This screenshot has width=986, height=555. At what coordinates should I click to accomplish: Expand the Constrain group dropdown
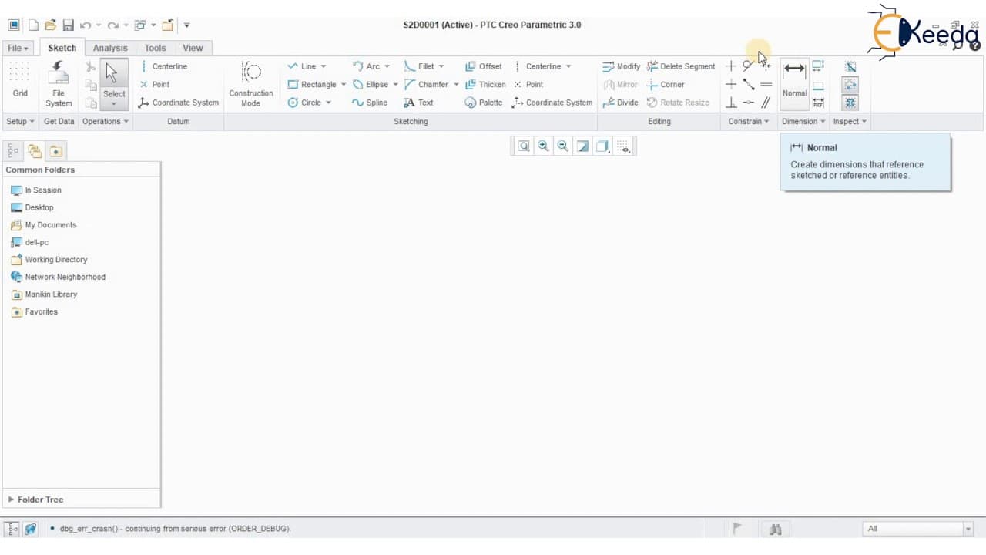coord(749,122)
